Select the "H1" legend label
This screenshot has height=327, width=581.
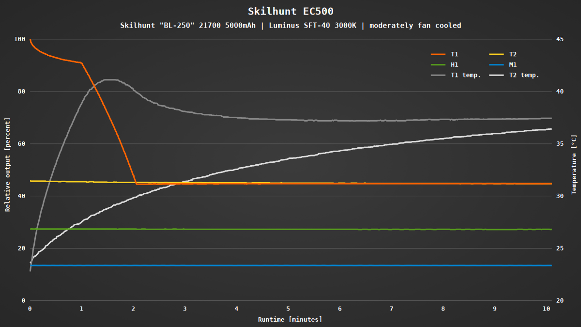(454, 65)
